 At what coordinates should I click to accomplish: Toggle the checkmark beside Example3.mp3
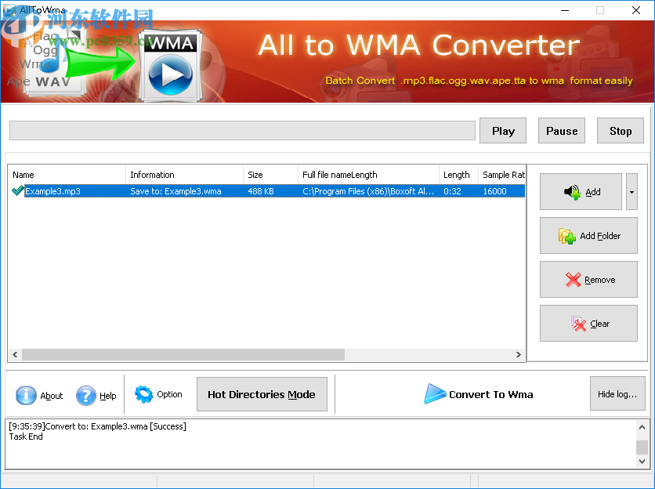click(17, 190)
